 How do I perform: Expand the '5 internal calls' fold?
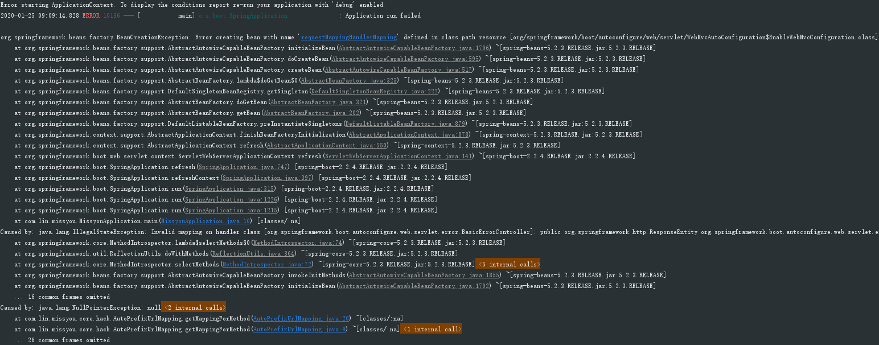point(508,264)
